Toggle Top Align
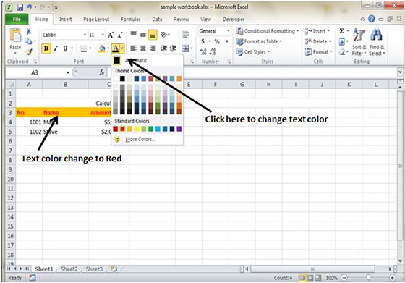 [x=134, y=34]
